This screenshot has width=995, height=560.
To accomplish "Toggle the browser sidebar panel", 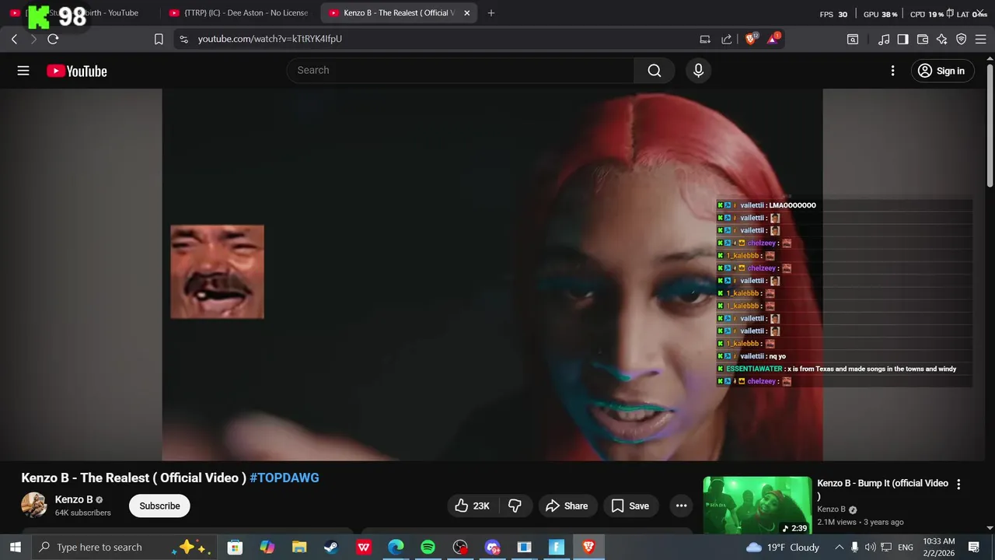I will 902,39.
